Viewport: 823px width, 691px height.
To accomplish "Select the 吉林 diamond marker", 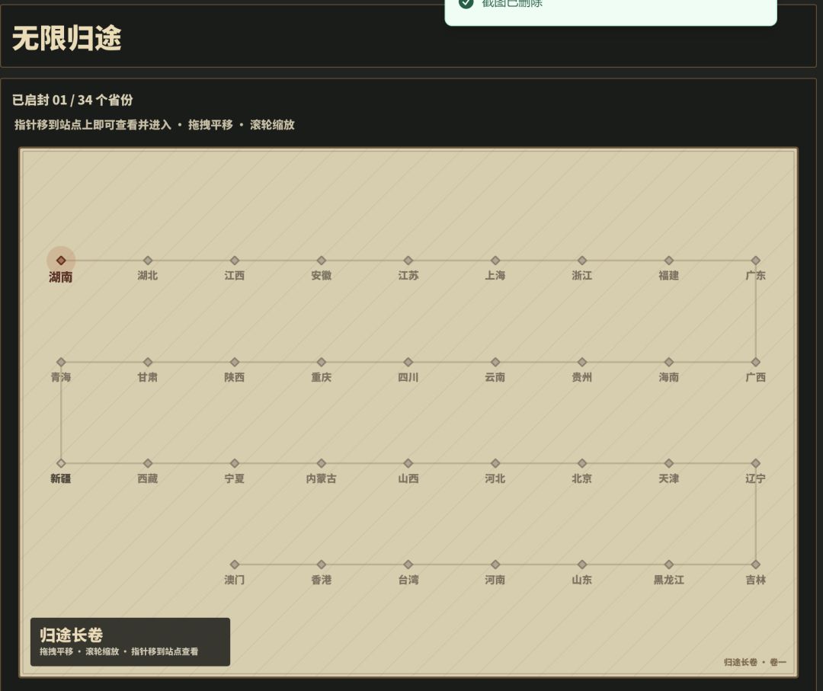I will 756,565.
